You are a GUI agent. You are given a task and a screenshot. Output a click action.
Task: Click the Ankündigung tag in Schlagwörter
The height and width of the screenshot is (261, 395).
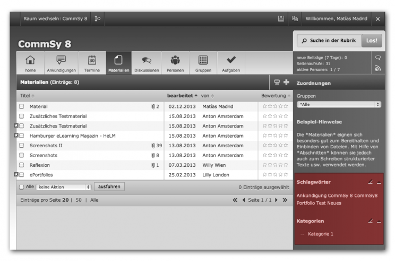[312, 195]
